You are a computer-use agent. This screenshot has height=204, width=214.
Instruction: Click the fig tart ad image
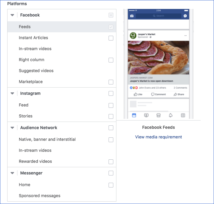click(158, 58)
